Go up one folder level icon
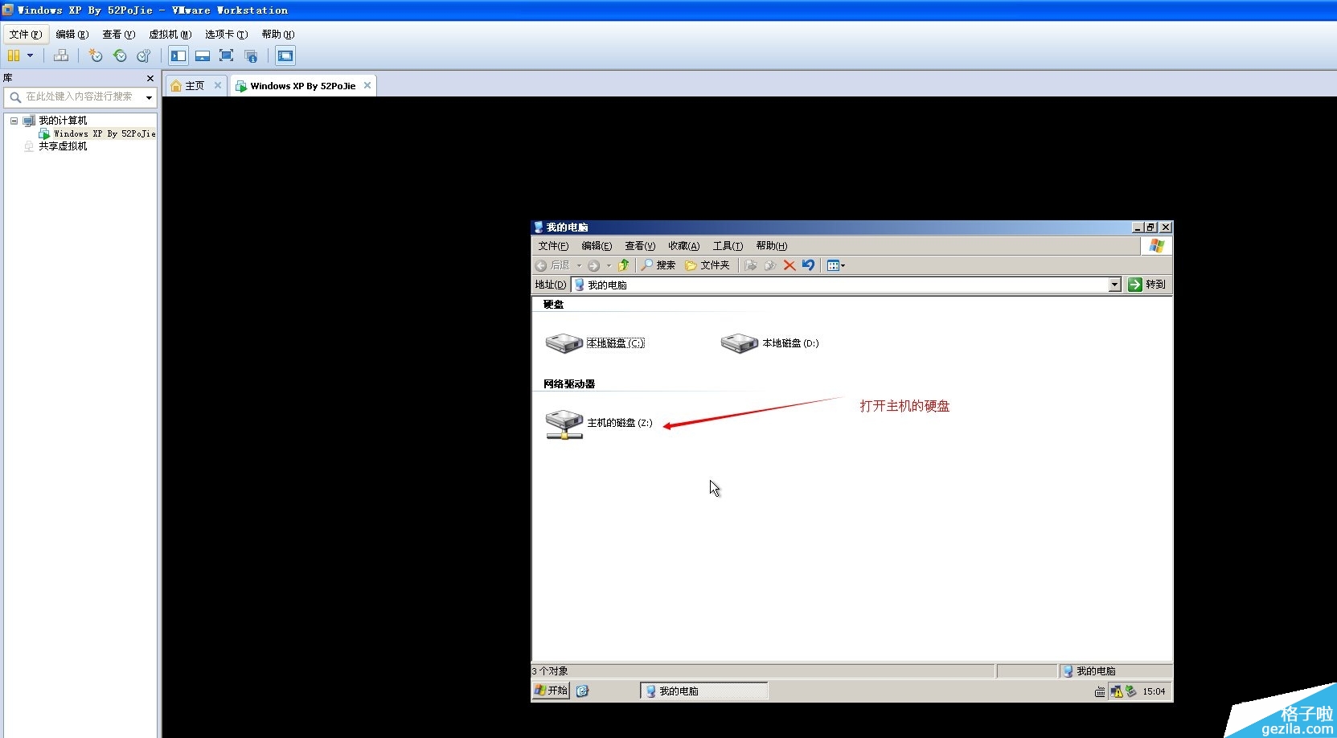Image resolution: width=1337 pixels, height=738 pixels. 623,265
